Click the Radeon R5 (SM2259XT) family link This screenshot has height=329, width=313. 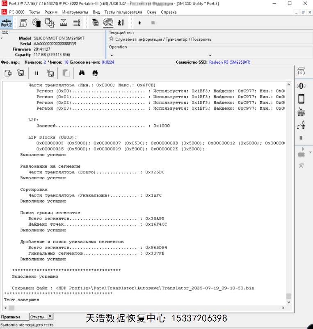[x=230, y=62]
